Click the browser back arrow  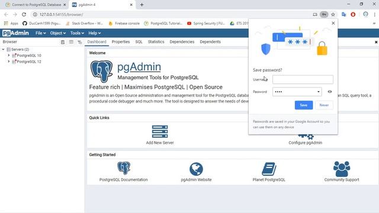click(x=6, y=14)
